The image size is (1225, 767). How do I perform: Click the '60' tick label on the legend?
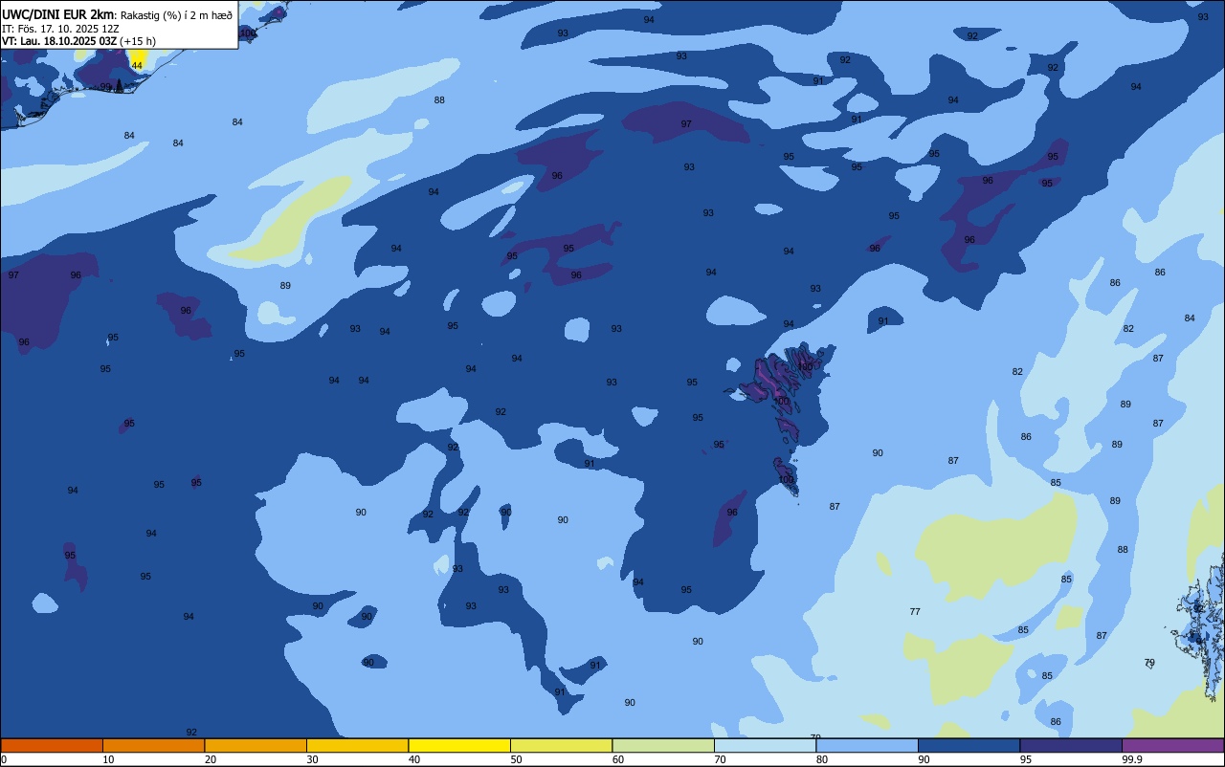tap(618, 759)
